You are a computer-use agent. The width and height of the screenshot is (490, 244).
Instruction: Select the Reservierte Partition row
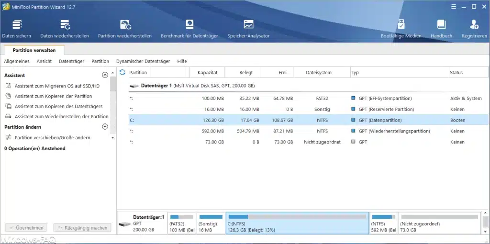pyautogui.click(x=309, y=110)
